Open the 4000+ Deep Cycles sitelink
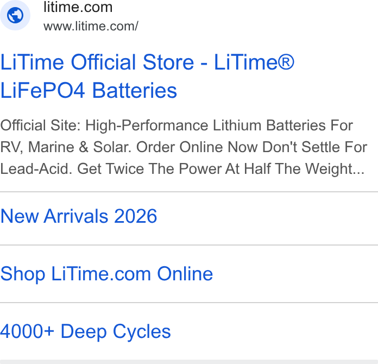 click(85, 332)
